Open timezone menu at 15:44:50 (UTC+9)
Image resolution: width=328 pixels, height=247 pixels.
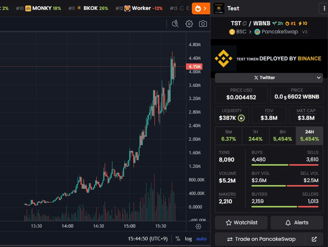point(148,239)
